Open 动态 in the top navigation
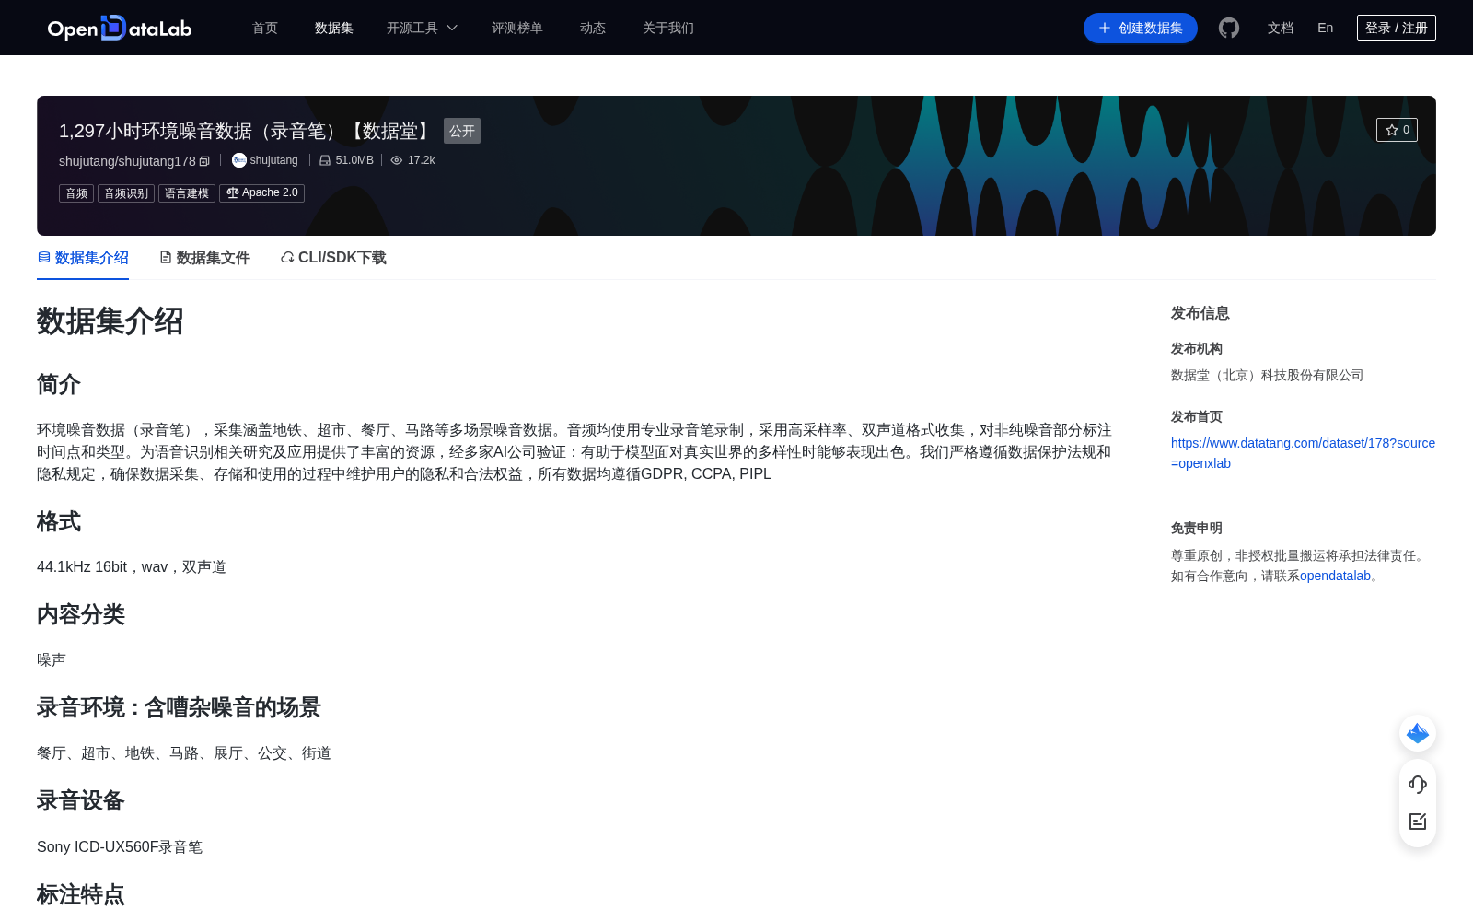The height and width of the screenshot is (921, 1473). (x=593, y=28)
